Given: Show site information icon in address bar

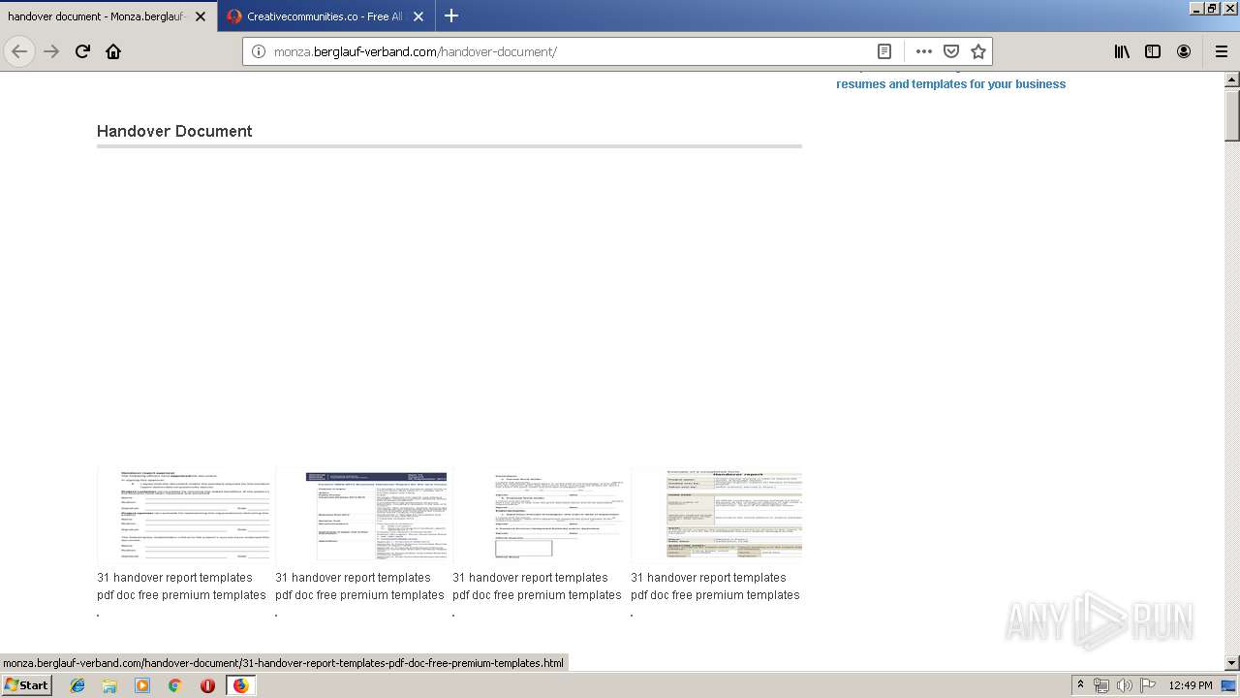Looking at the screenshot, I should (259, 51).
